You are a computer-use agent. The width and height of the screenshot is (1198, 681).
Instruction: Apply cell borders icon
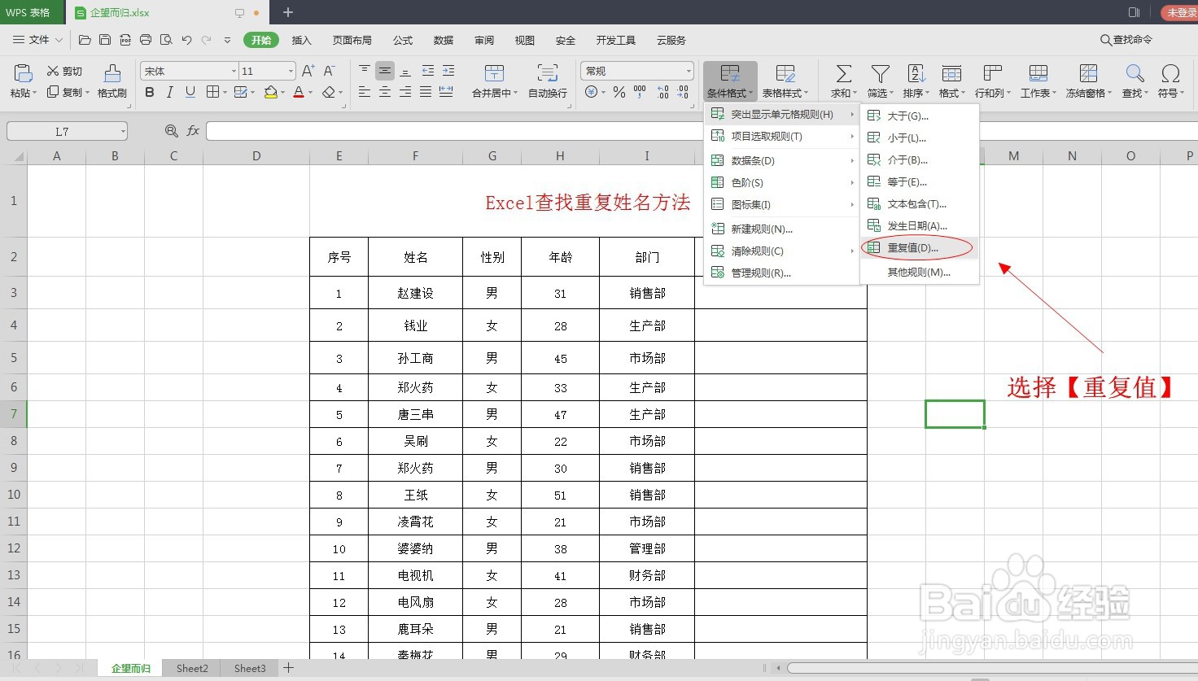tap(212, 93)
